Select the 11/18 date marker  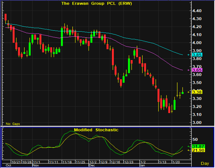pos(67,162)
